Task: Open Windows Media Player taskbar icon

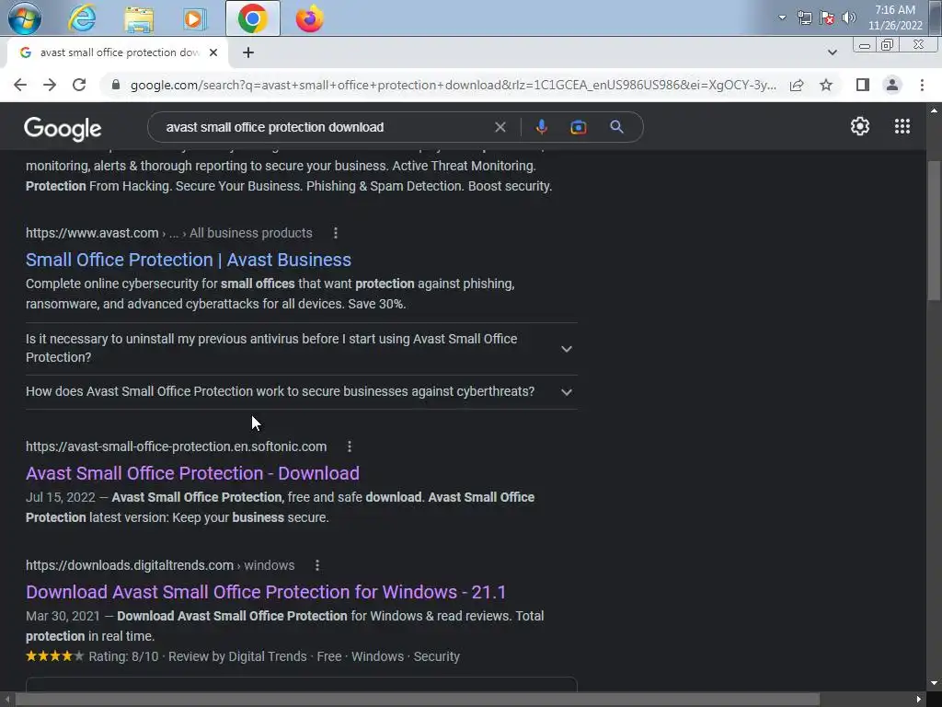Action: 194,18
